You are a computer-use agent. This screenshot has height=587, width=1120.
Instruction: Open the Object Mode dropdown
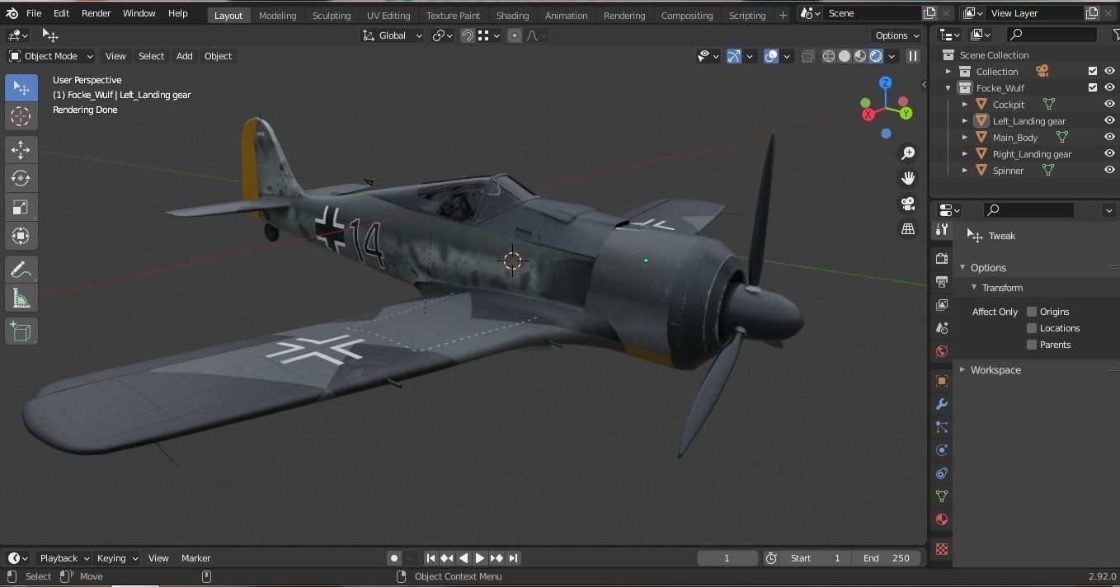pos(51,56)
